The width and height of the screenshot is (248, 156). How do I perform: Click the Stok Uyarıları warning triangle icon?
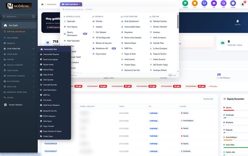click(41, 80)
